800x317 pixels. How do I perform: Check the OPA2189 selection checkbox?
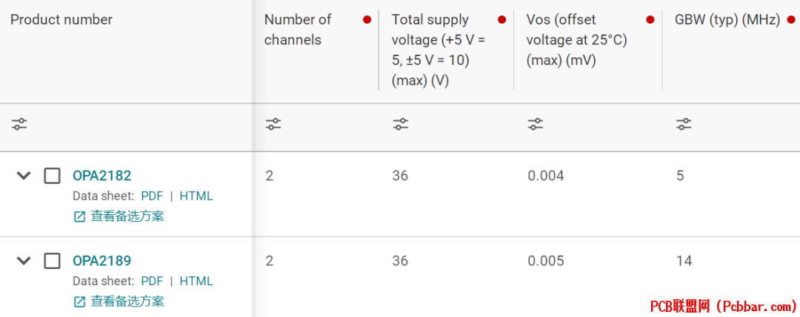[x=52, y=261]
